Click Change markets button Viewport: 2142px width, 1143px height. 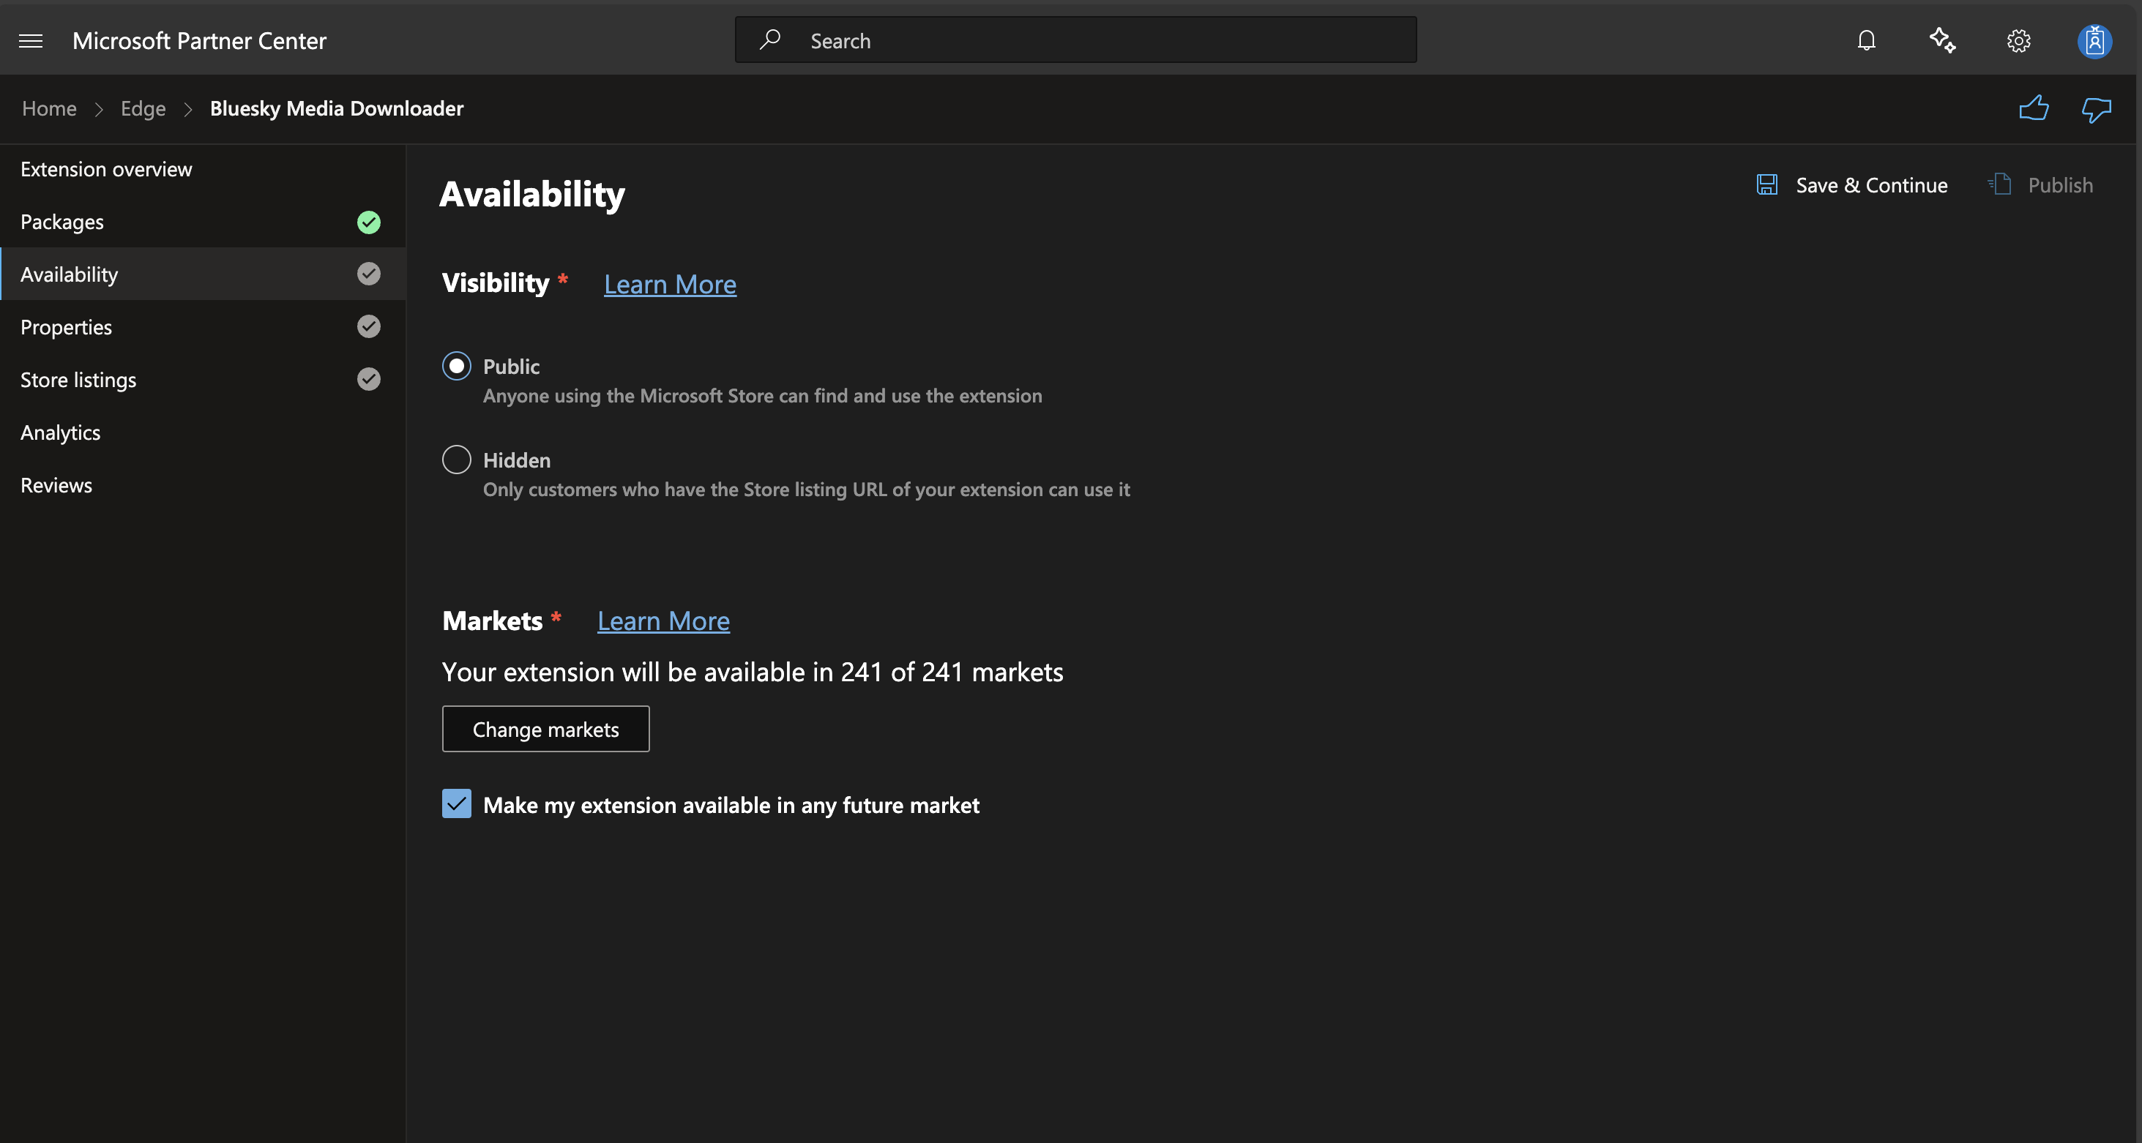pyautogui.click(x=545, y=729)
